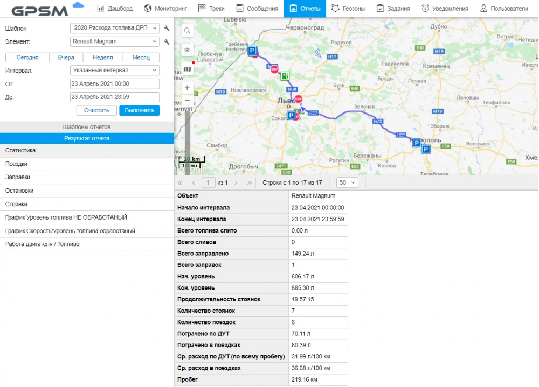Click the map search magnifier icon

(187, 31)
